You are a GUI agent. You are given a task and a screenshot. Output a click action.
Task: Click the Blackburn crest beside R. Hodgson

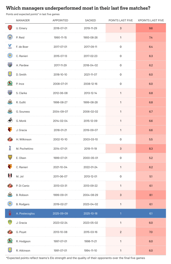pyautogui.click(x=10, y=241)
